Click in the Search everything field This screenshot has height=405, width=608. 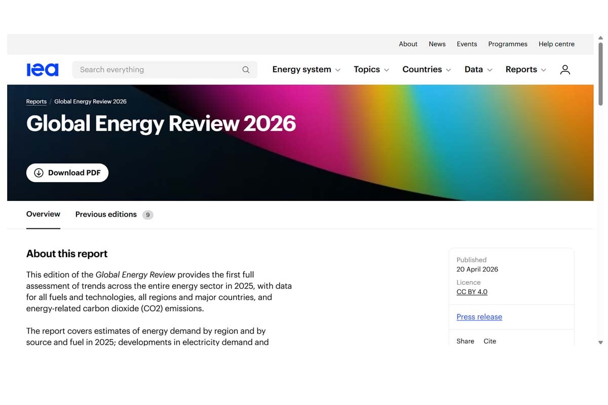pyautogui.click(x=157, y=70)
